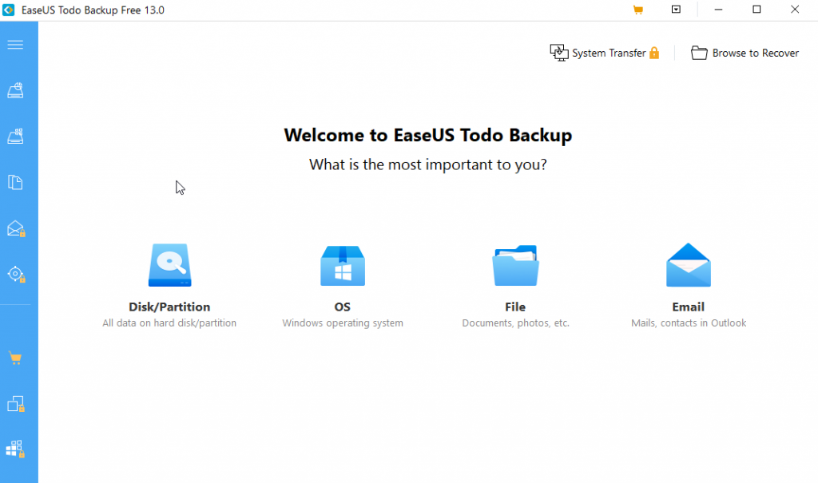Open Disk/Partition Backup sidebar icon
The width and height of the screenshot is (818, 483).
[15, 90]
